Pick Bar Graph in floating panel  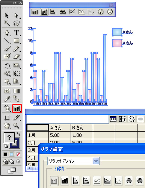(x=53, y=12)
